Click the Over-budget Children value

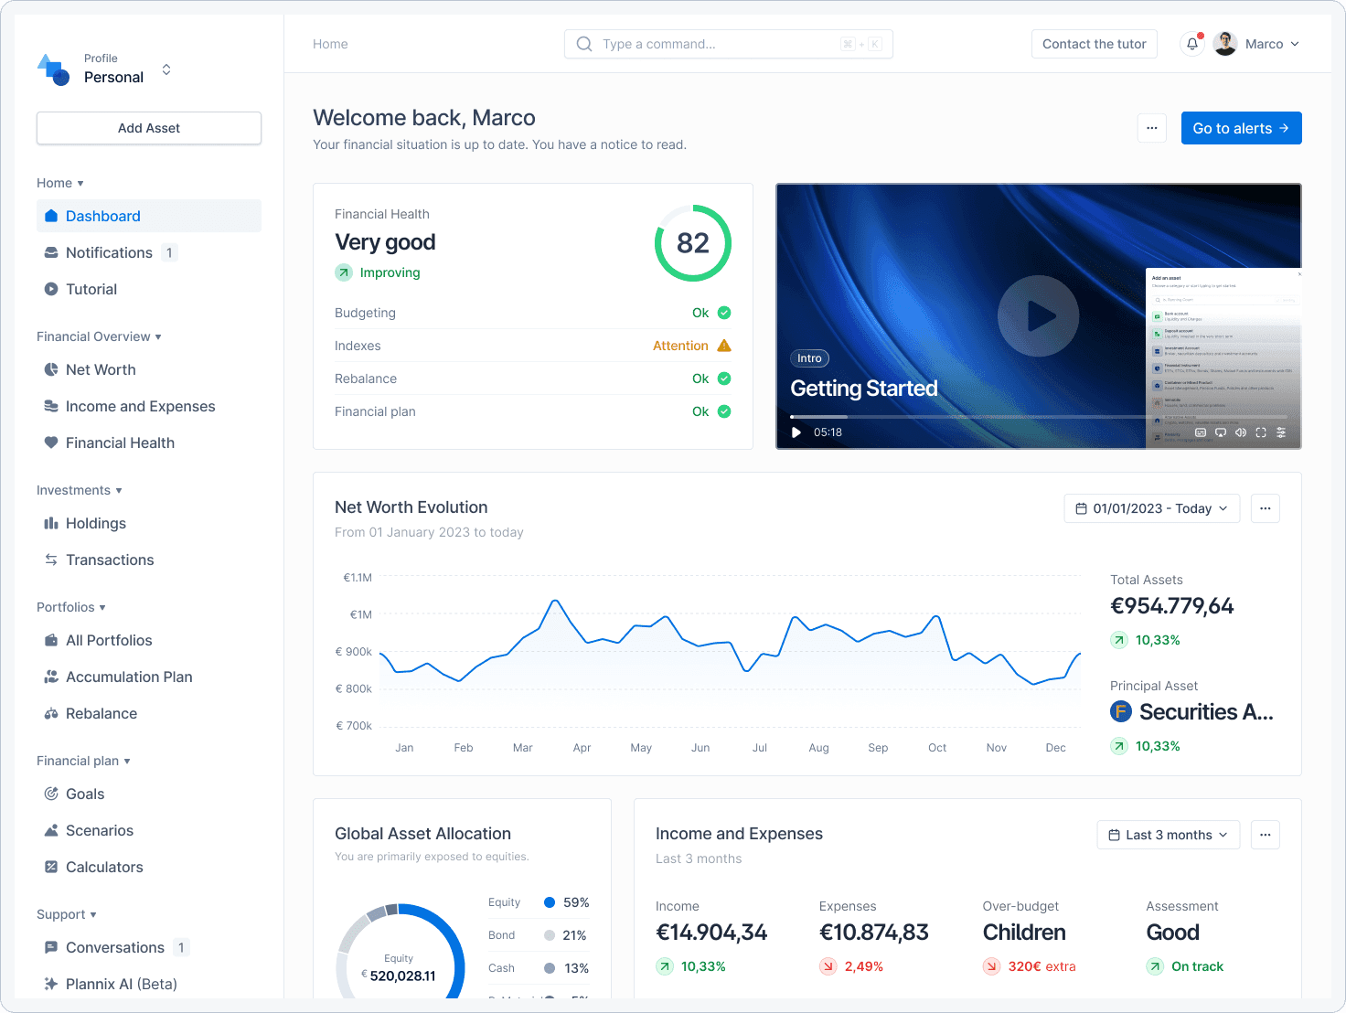point(1024,933)
